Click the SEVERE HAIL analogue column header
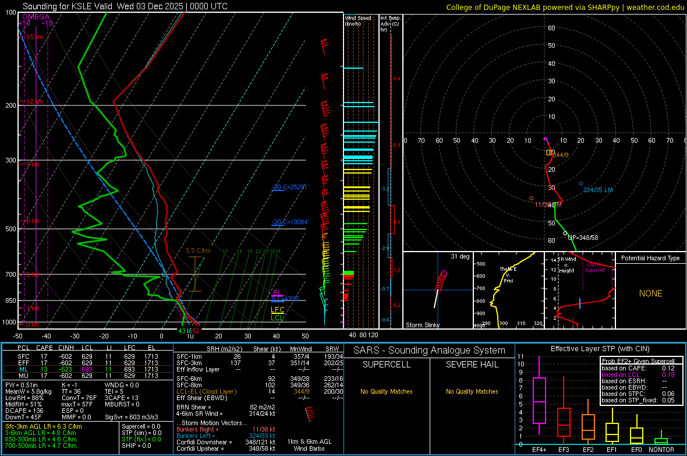 tap(472, 365)
